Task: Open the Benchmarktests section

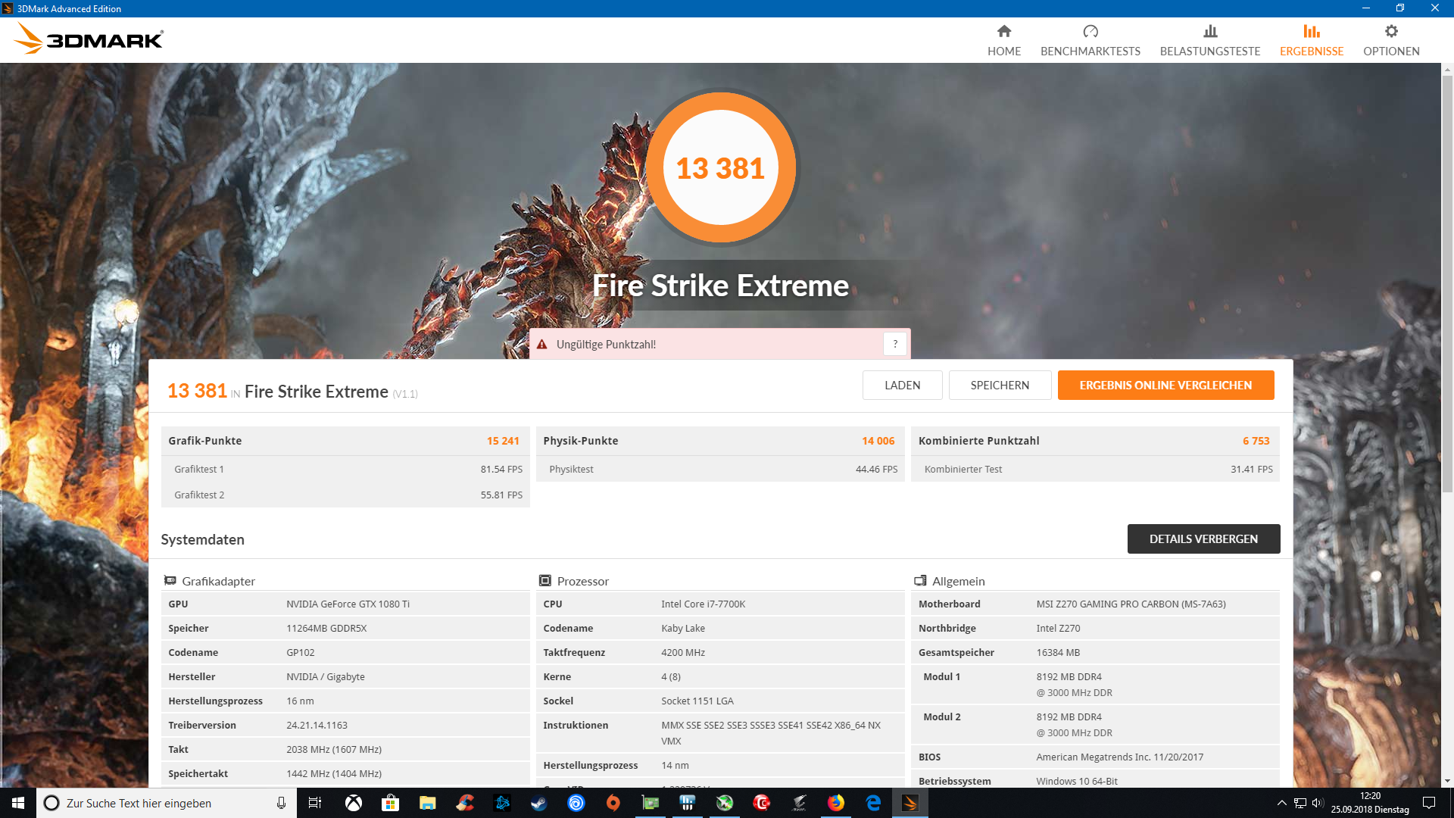Action: point(1090,40)
